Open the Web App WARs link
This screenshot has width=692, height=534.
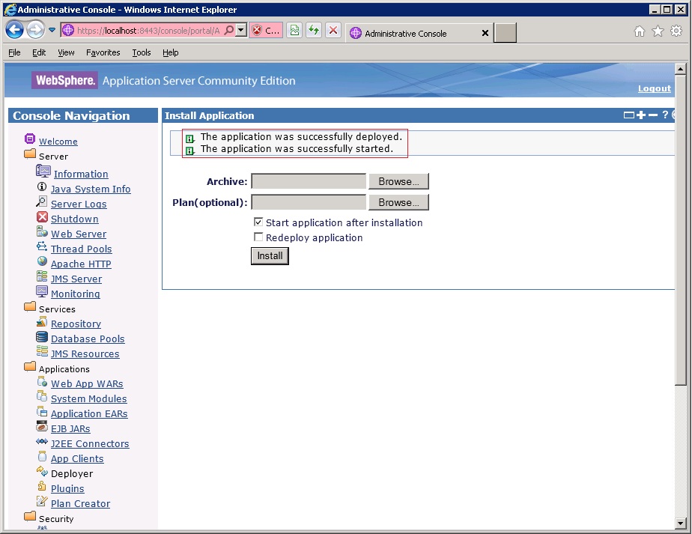87,384
